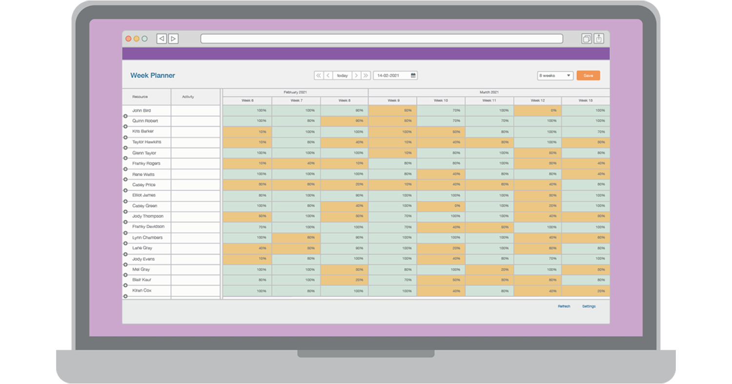The height and width of the screenshot is (384, 732).
Task: Save the week planner changes
Action: point(588,76)
